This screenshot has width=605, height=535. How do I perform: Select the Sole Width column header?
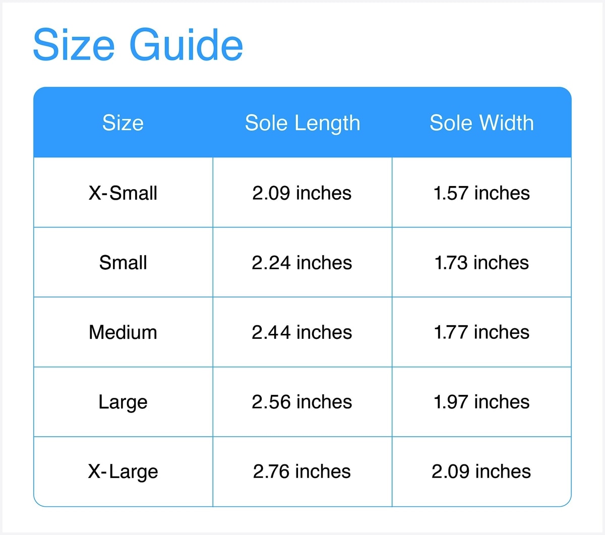(481, 123)
